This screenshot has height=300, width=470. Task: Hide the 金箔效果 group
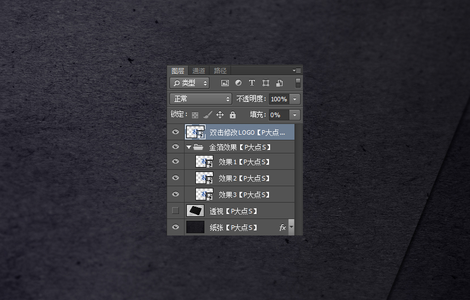click(176, 147)
